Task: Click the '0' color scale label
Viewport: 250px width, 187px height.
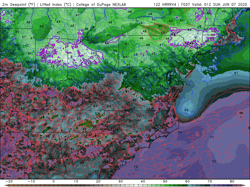Action: [53, 181]
